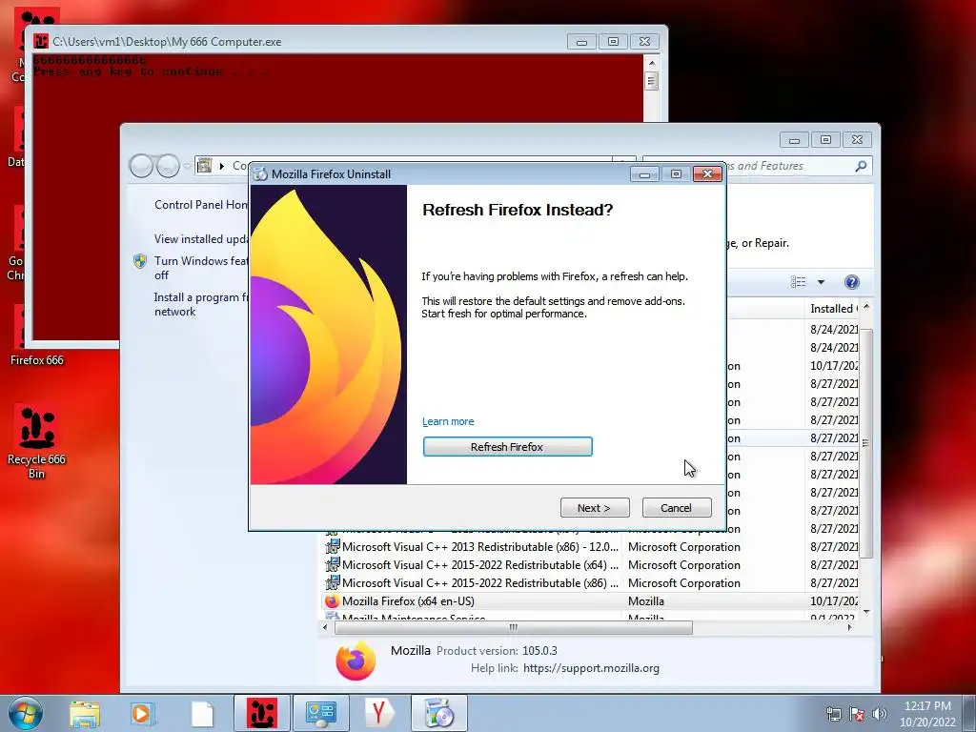Maximize the My 666 Computer.exe console

point(613,42)
